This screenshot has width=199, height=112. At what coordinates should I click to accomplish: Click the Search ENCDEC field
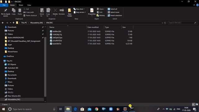click(x=183, y=23)
